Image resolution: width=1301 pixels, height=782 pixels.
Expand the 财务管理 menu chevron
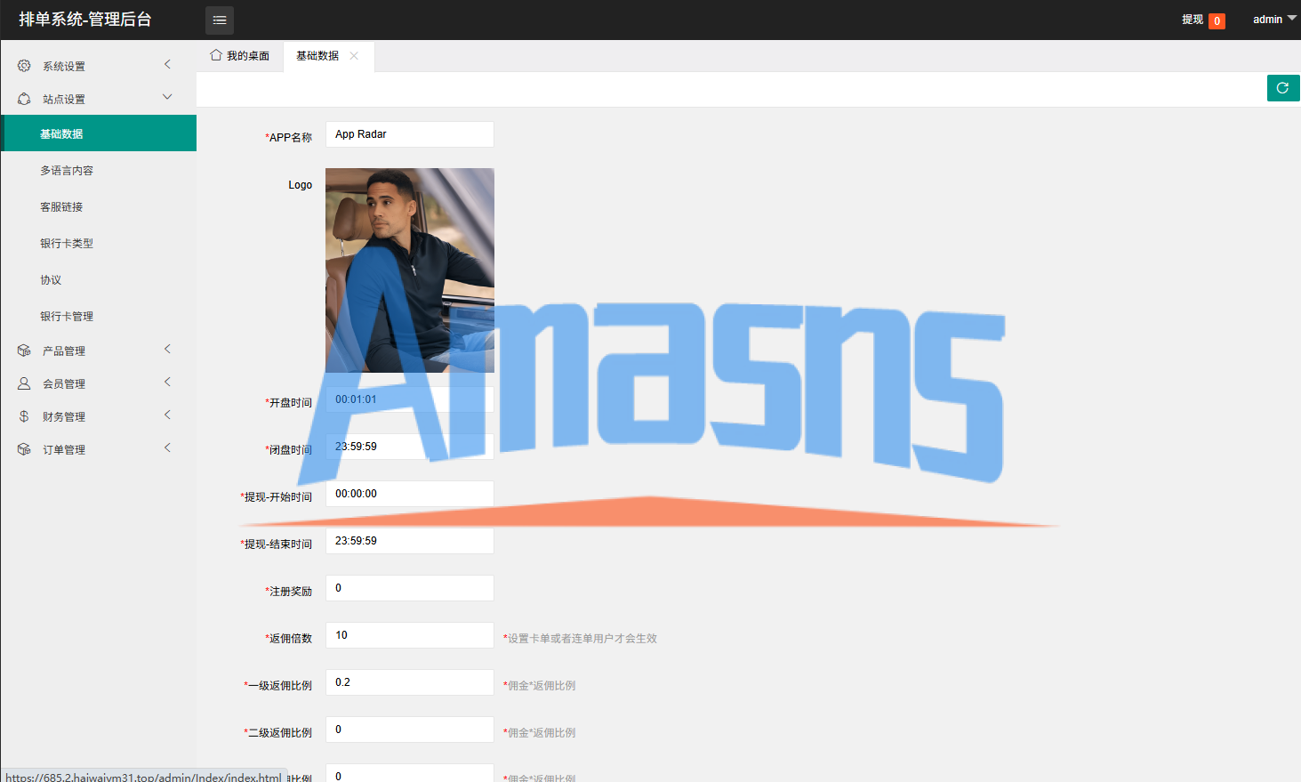point(167,415)
